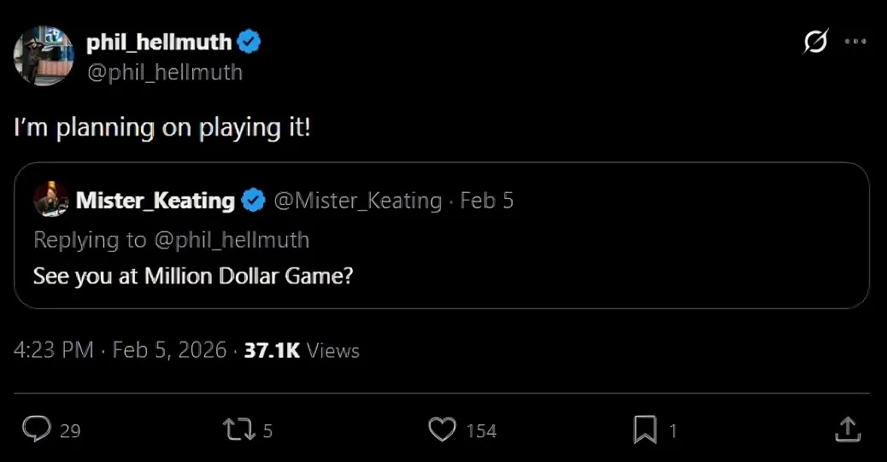Like the tweet with the heart icon
This screenshot has width=887, height=462.
pos(442,429)
